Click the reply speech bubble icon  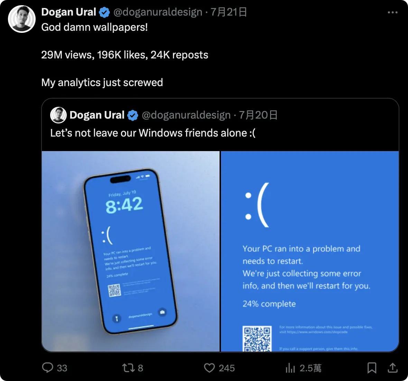48,368
